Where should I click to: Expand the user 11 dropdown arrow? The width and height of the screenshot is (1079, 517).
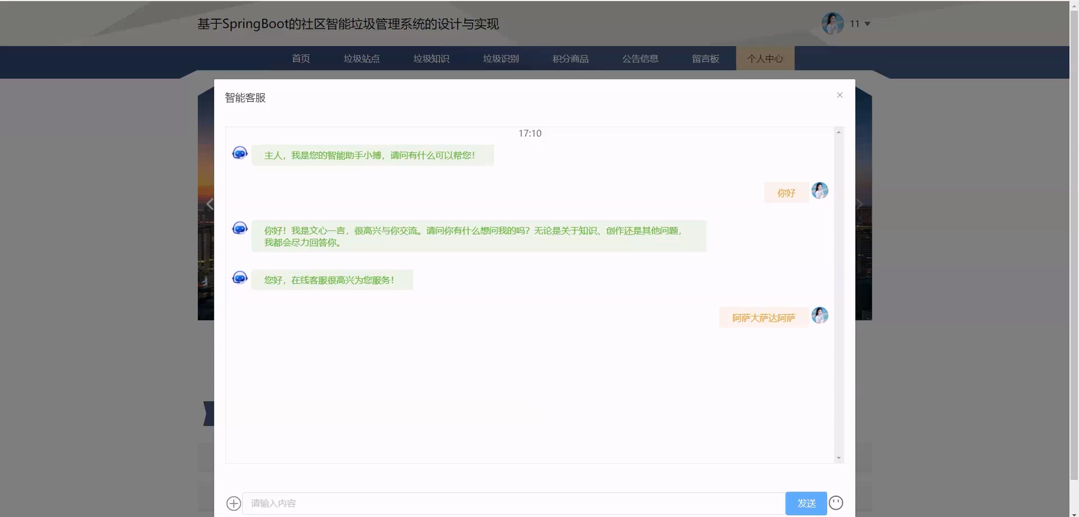tap(868, 24)
